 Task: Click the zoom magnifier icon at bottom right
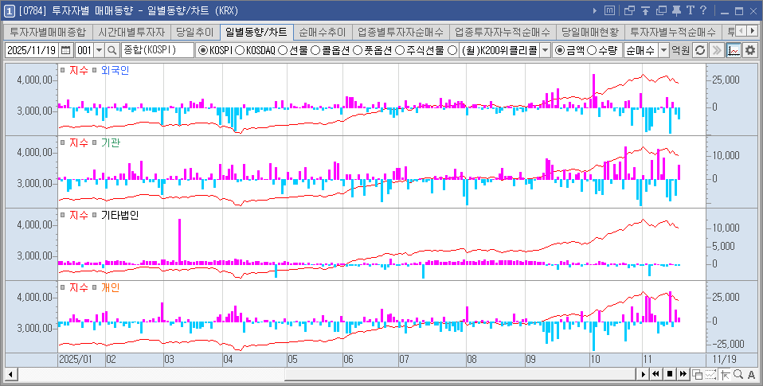pos(738,374)
